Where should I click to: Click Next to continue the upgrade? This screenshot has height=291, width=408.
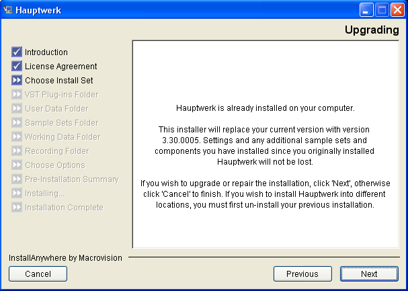tap(369, 274)
